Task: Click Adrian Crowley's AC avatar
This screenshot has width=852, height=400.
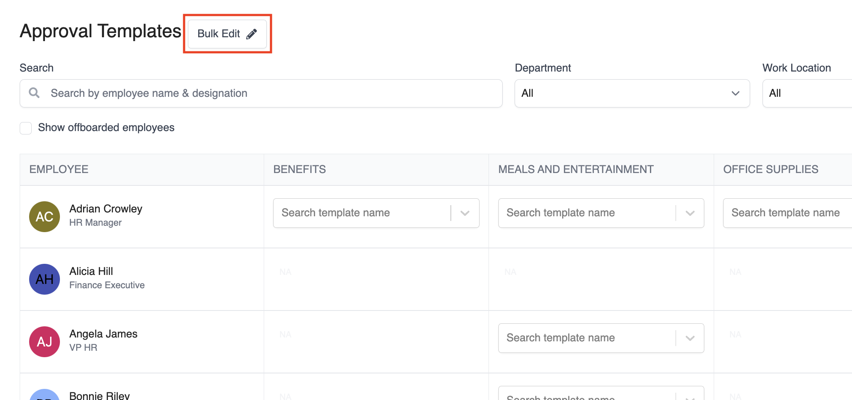Action: coord(45,217)
